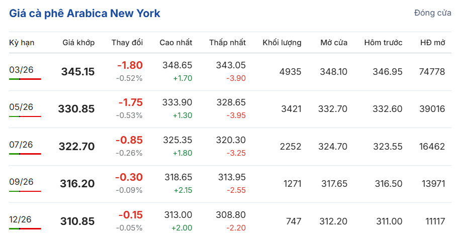Click the green-red range bar under 03/26
Screen dimensions: 457x238
point(25,79)
